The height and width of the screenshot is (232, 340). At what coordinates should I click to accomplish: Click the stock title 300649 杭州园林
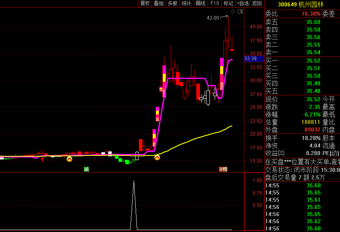(301, 4)
